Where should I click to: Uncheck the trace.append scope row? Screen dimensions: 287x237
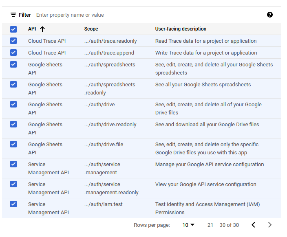click(13, 53)
